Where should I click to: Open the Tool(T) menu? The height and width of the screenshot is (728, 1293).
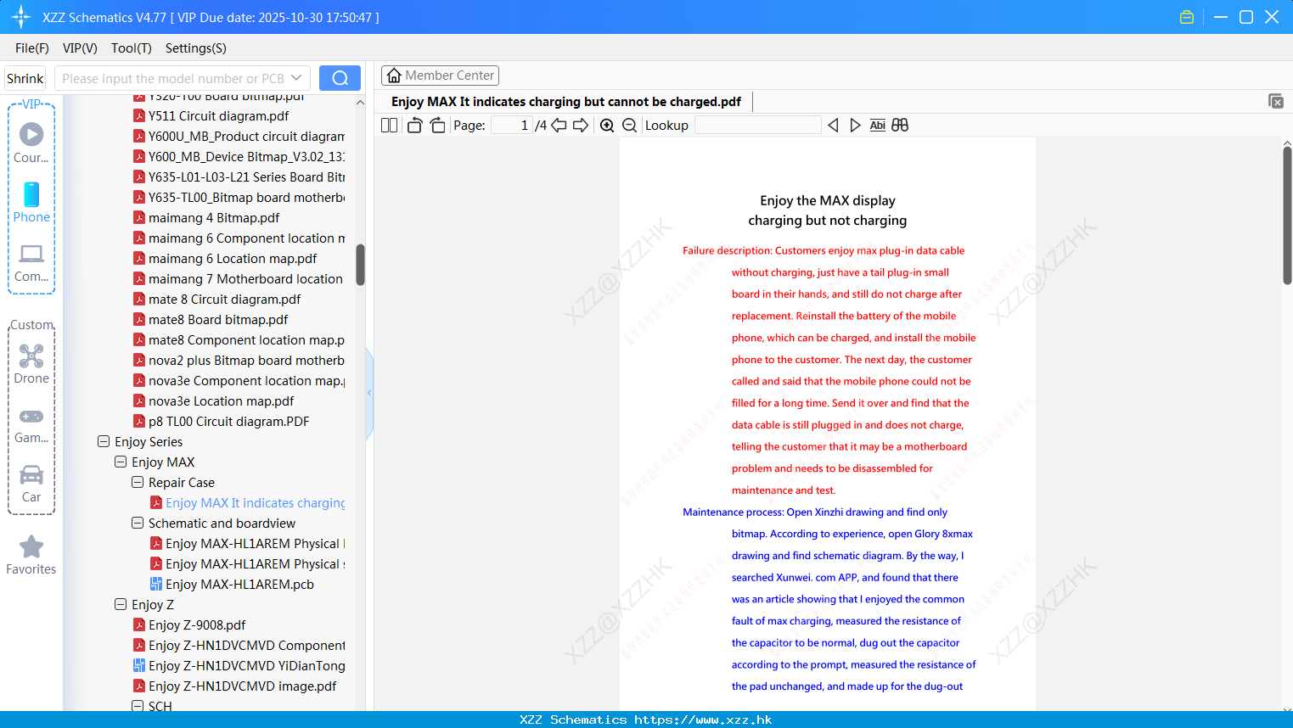pyautogui.click(x=132, y=48)
